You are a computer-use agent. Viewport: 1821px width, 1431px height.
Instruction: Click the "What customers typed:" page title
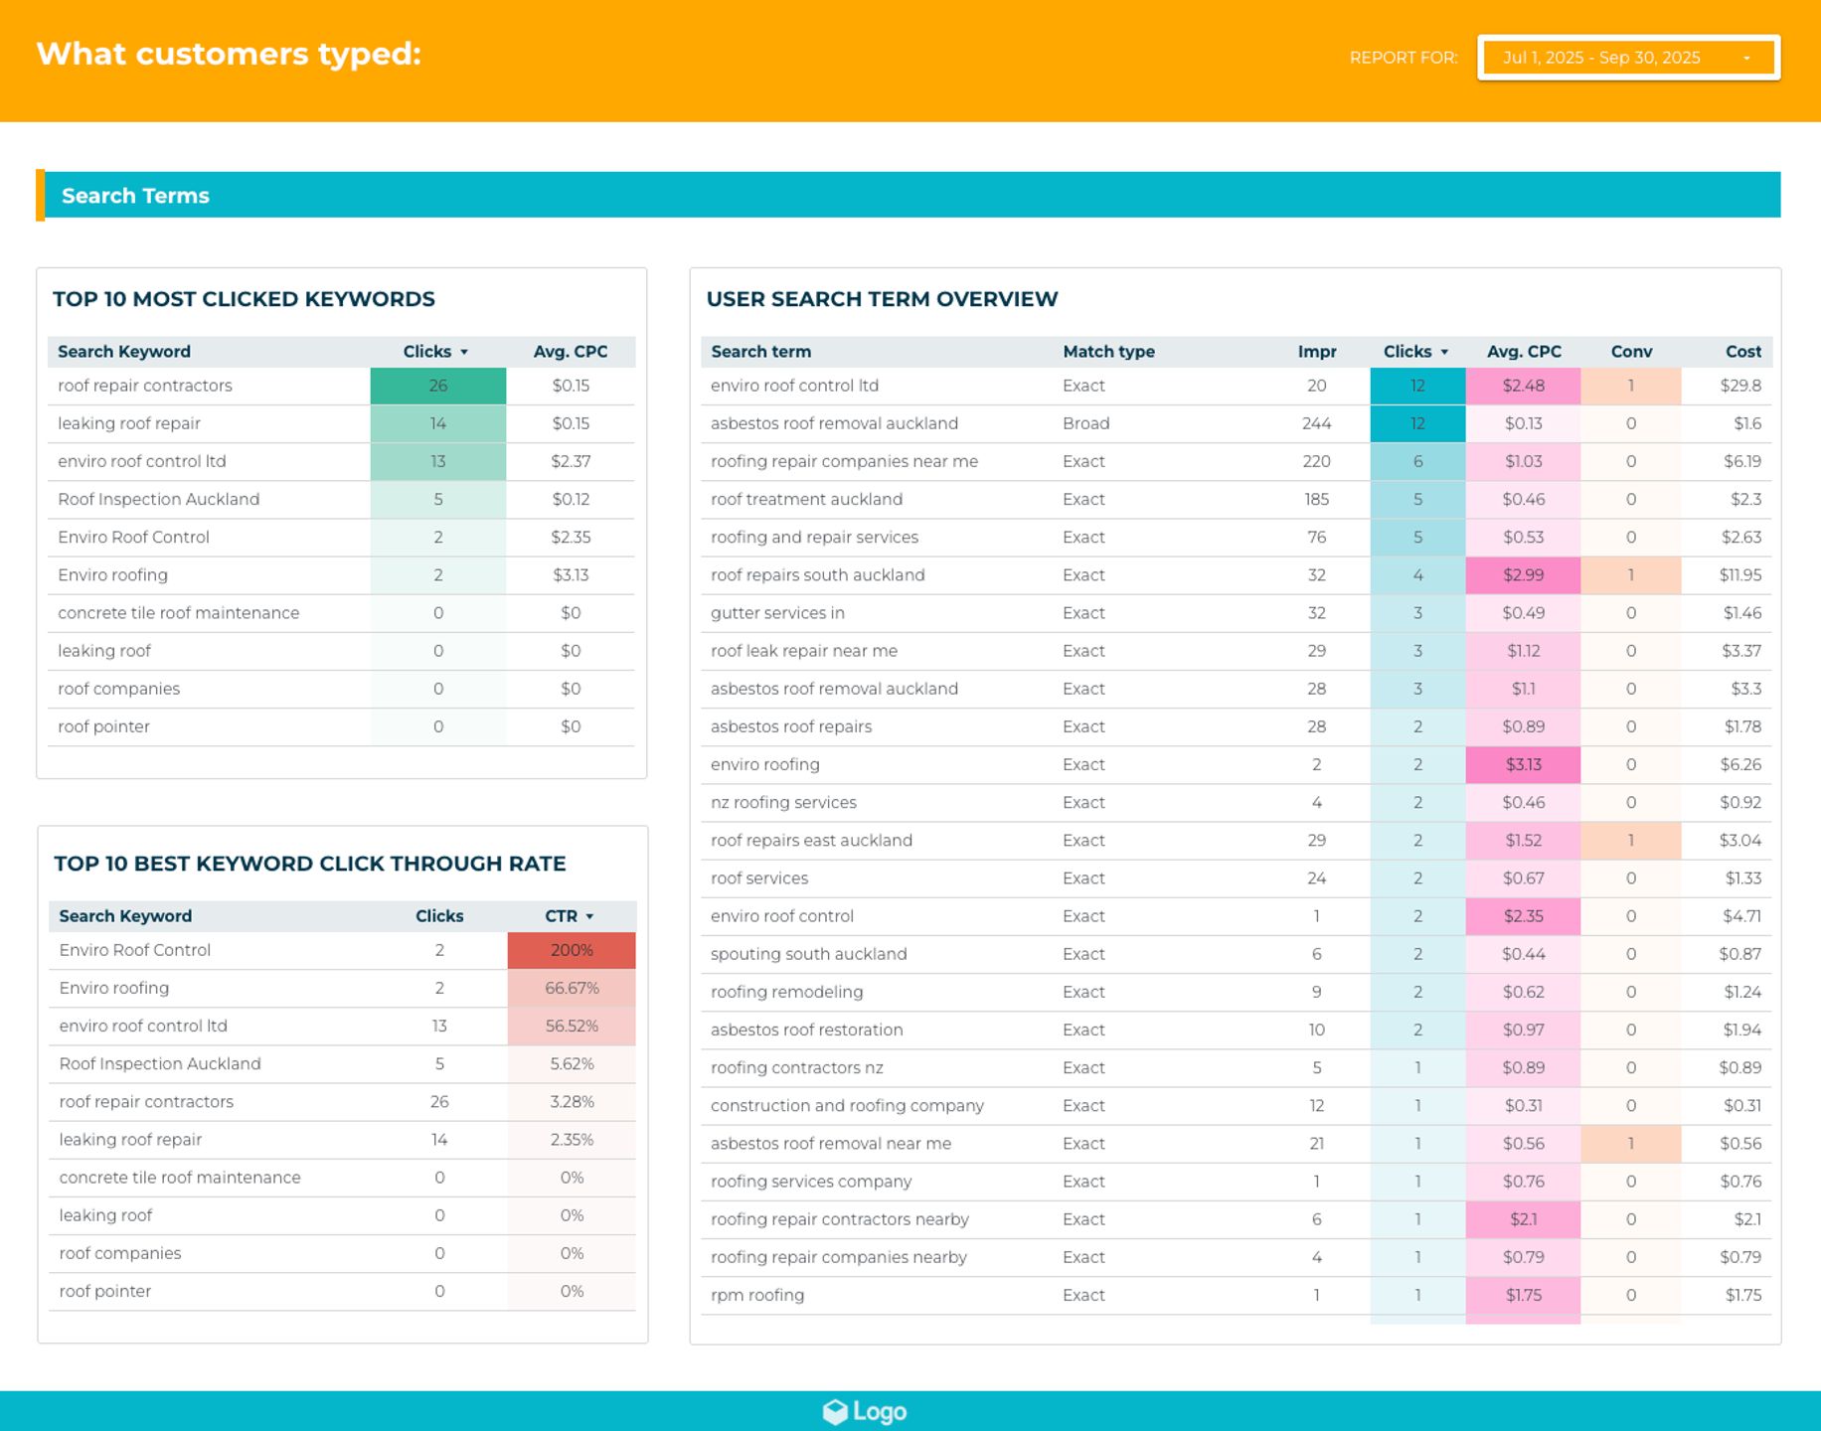pyautogui.click(x=229, y=54)
